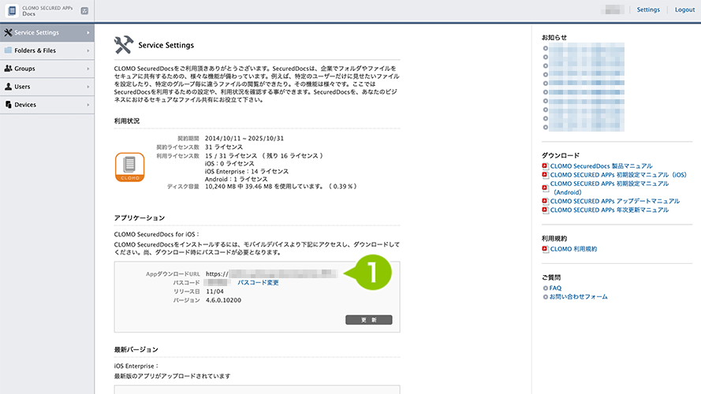
Task: Click the 15 / 31 ライセンス usage line
Action: pyautogui.click(x=264, y=156)
